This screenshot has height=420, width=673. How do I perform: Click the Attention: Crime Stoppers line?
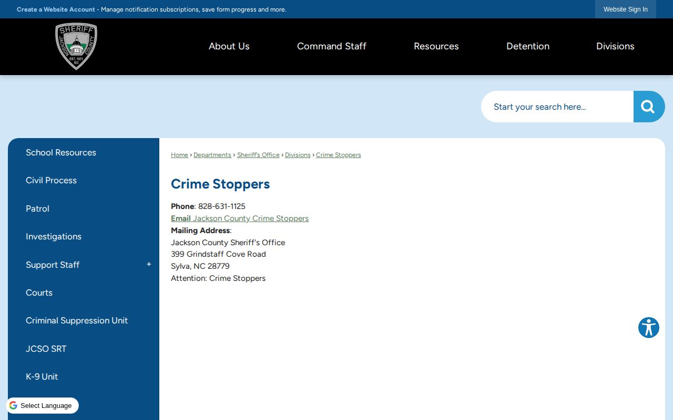218,278
